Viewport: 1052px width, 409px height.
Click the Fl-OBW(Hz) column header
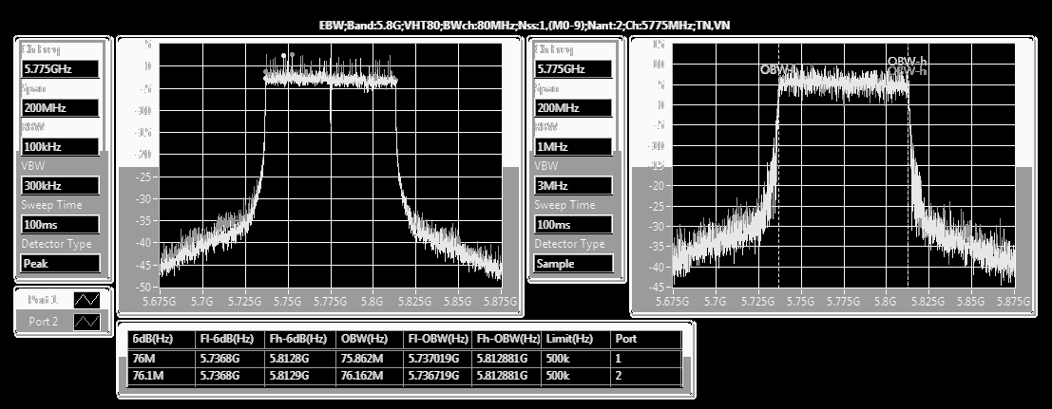tap(438, 340)
